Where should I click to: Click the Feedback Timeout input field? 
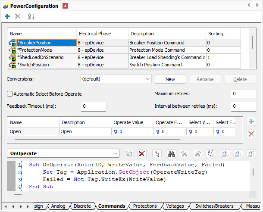click(93, 106)
